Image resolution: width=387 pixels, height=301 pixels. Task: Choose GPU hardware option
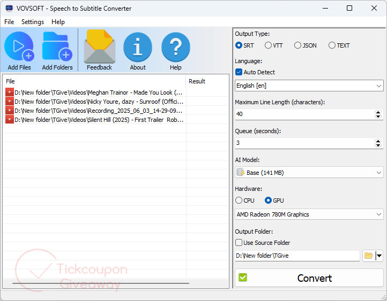tap(268, 200)
